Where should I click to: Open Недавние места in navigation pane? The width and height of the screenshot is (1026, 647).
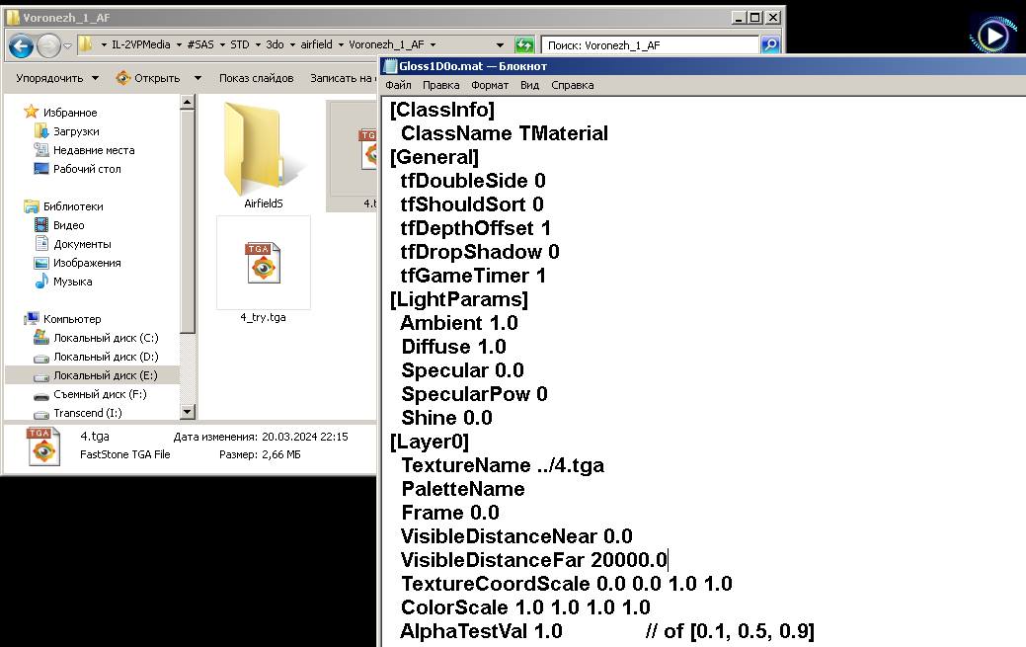tap(94, 150)
